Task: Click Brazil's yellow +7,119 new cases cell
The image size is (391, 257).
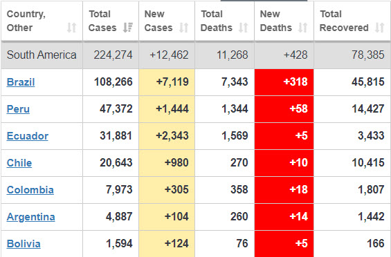Action: point(167,82)
